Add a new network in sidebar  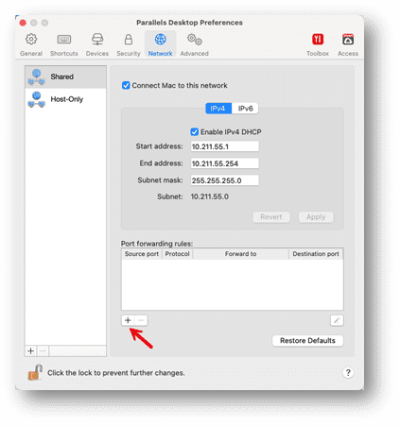[31, 350]
